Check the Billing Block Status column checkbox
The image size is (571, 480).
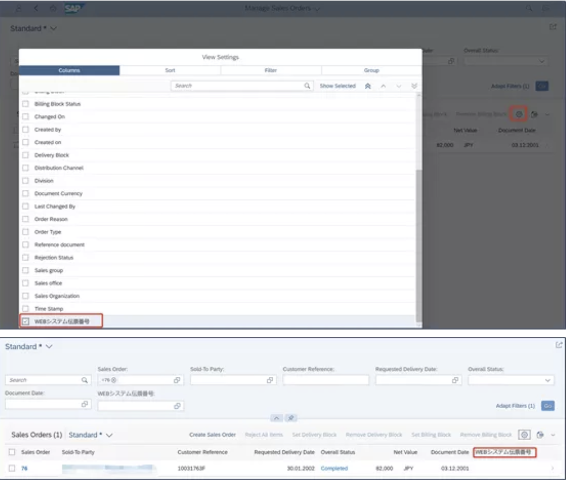pos(26,104)
